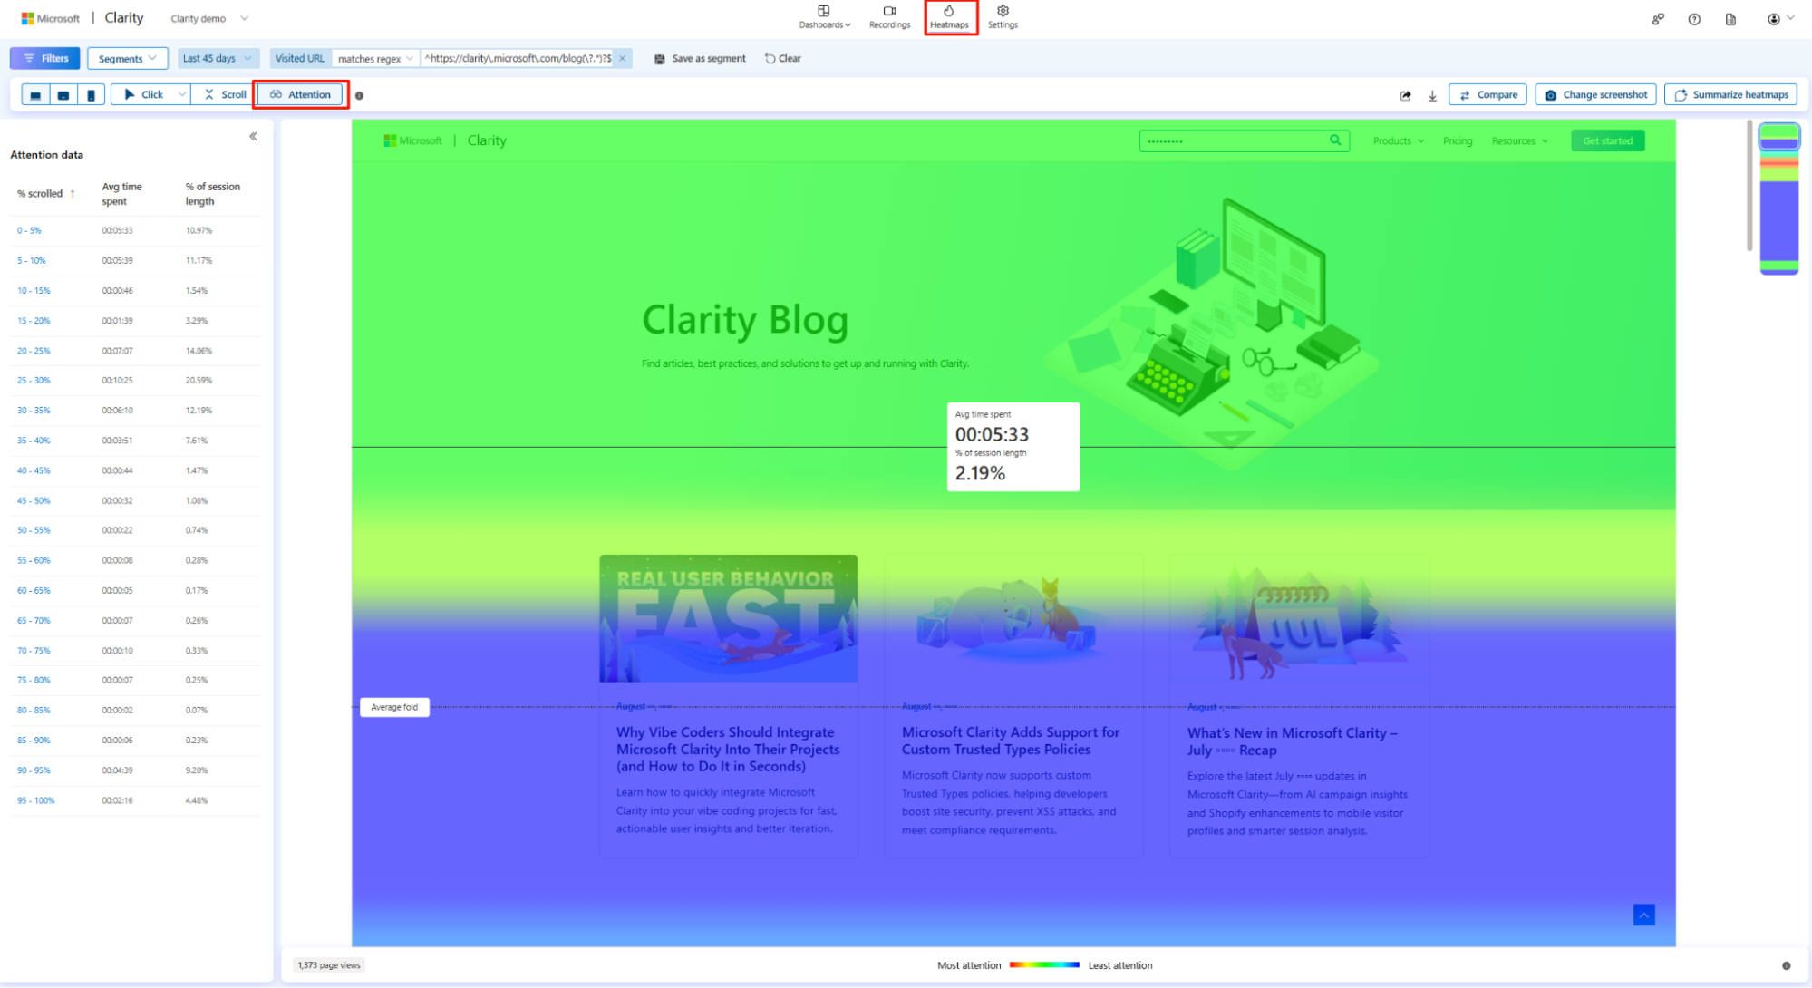Image resolution: width=1812 pixels, height=988 pixels.
Task: Toggle the sort order of % scrolled
Action: click(72, 193)
